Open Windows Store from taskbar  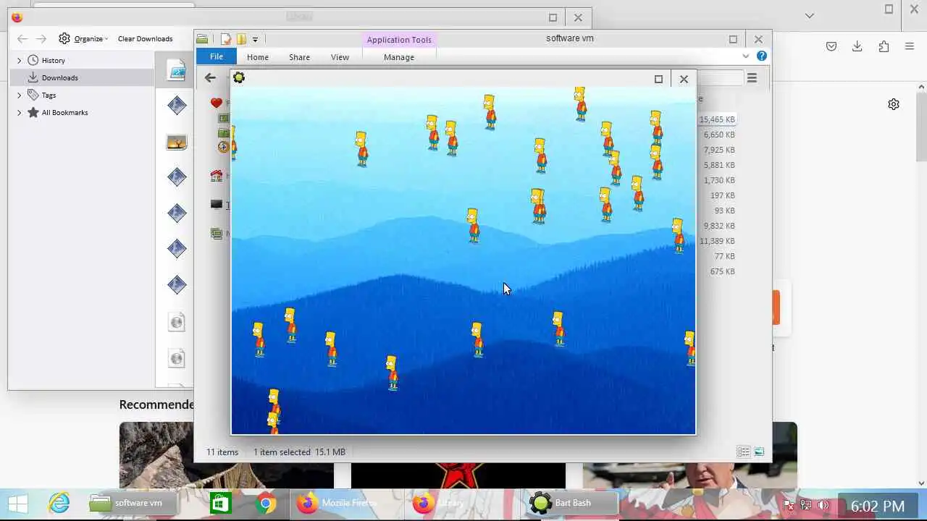pos(220,503)
